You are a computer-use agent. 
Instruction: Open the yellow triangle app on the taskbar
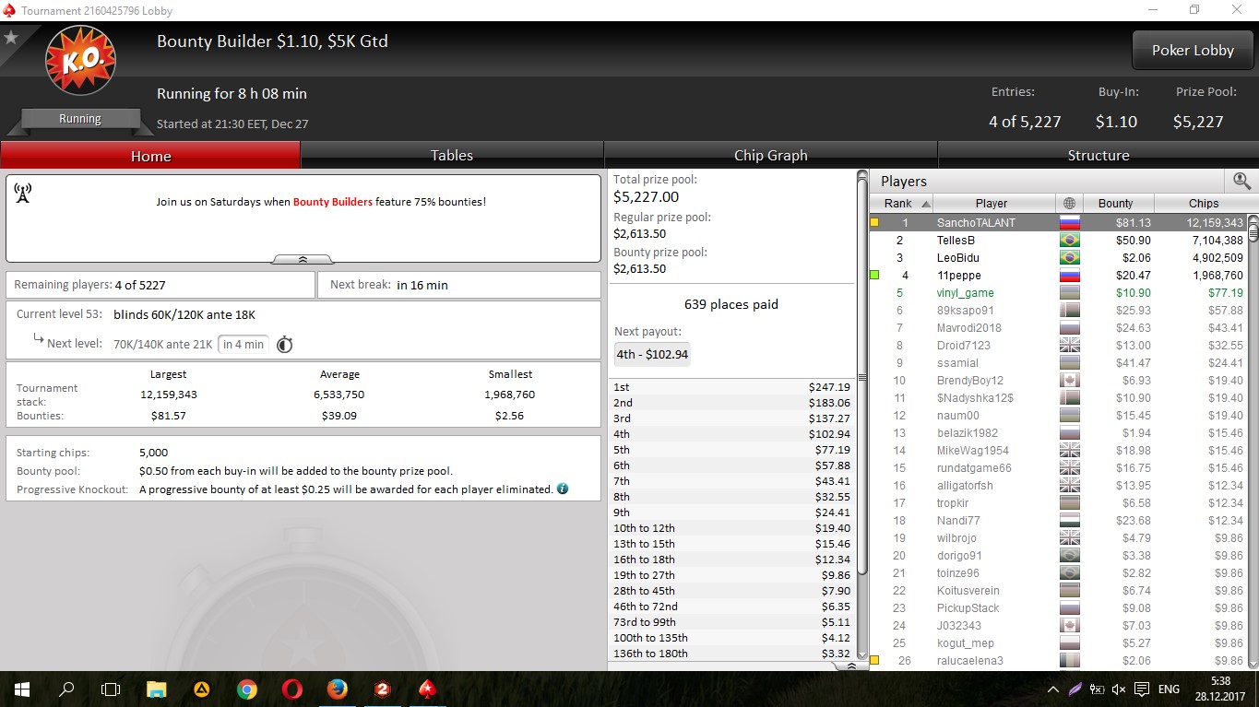pos(201,689)
